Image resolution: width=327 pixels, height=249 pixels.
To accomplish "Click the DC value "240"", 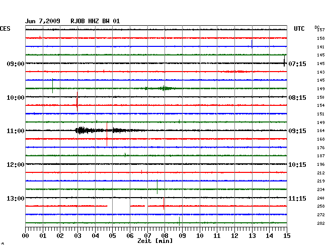I will pyautogui.click(x=321, y=198).
